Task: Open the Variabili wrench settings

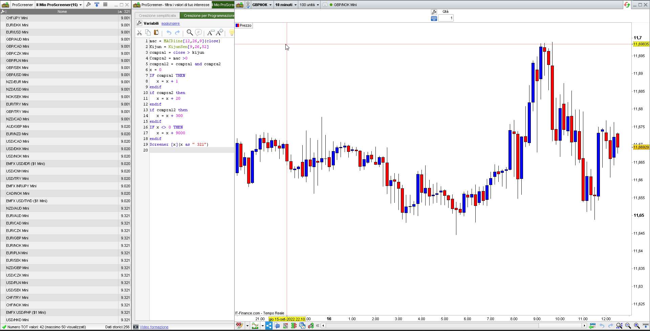Action: [x=139, y=23]
